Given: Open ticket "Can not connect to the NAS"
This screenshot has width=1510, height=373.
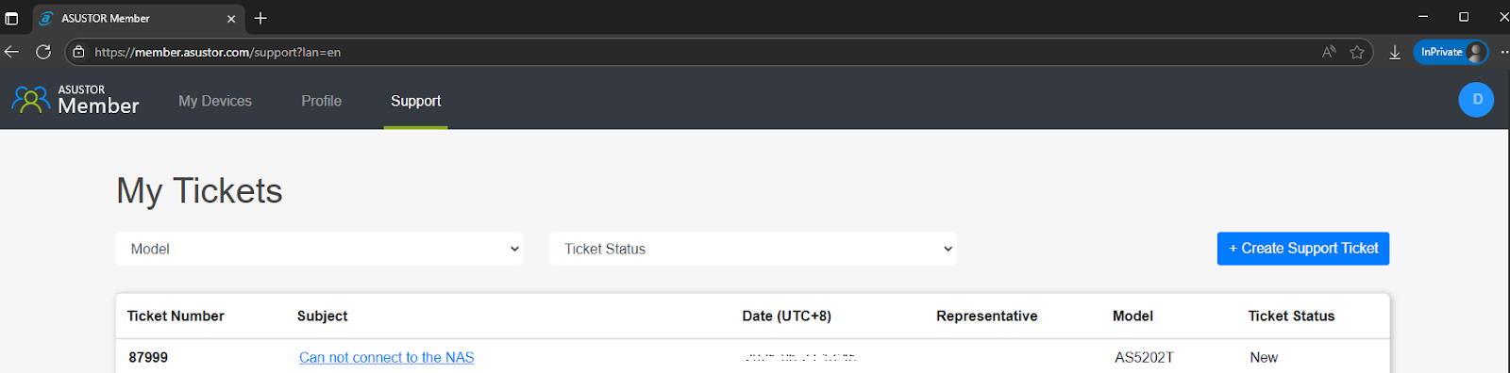Looking at the screenshot, I should [x=387, y=357].
